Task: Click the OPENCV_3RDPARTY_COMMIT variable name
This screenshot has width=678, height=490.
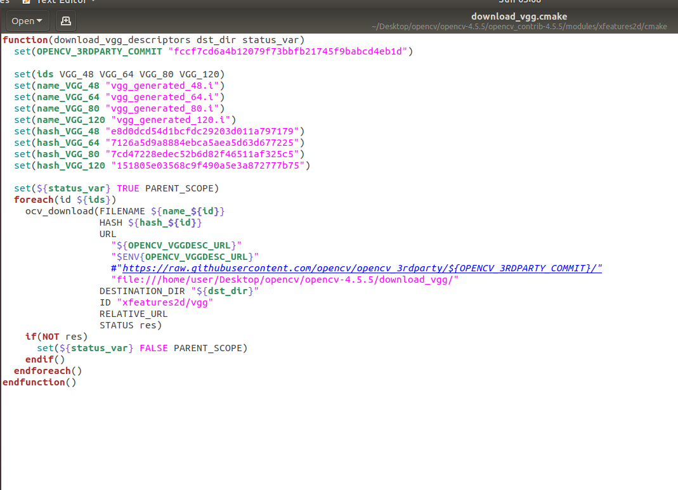Action: tap(99, 51)
